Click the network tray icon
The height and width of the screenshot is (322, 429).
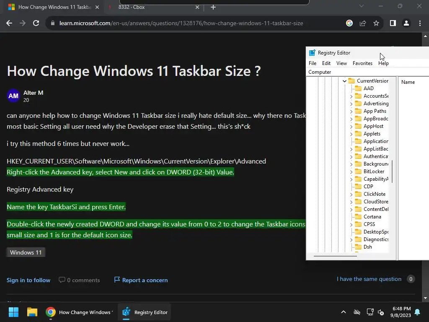click(370, 312)
